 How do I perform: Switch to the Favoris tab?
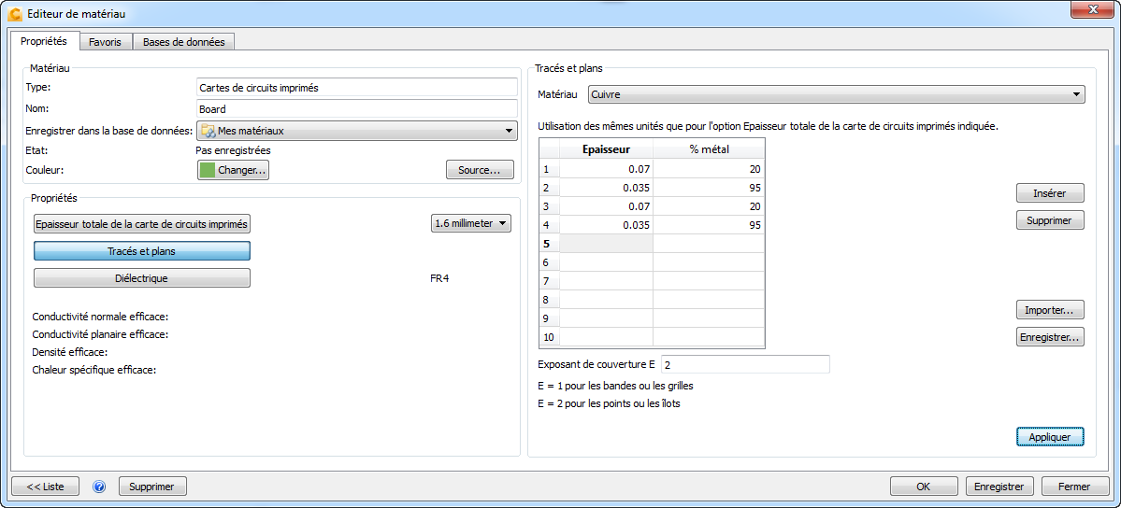pyautogui.click(x=105, y=42)
